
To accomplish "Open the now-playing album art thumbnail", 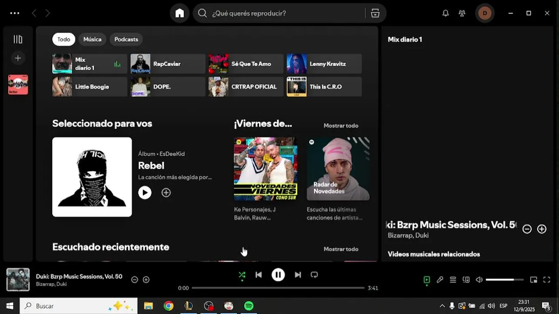I will pos(18,280).
